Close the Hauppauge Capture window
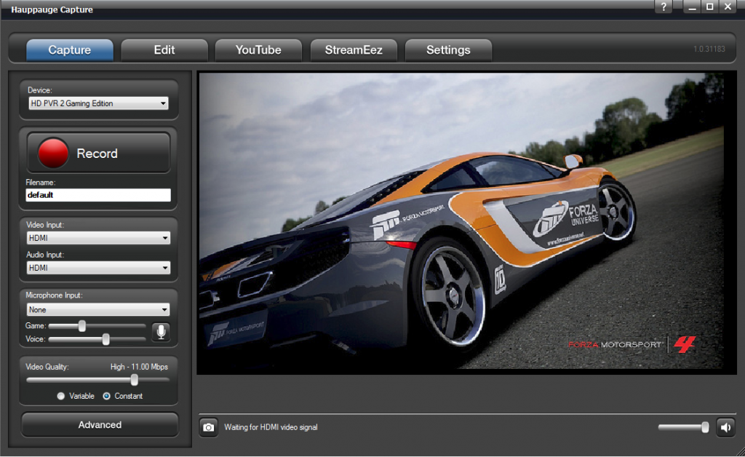This screenshot has height=457, width=745. (x=728, y=7)
